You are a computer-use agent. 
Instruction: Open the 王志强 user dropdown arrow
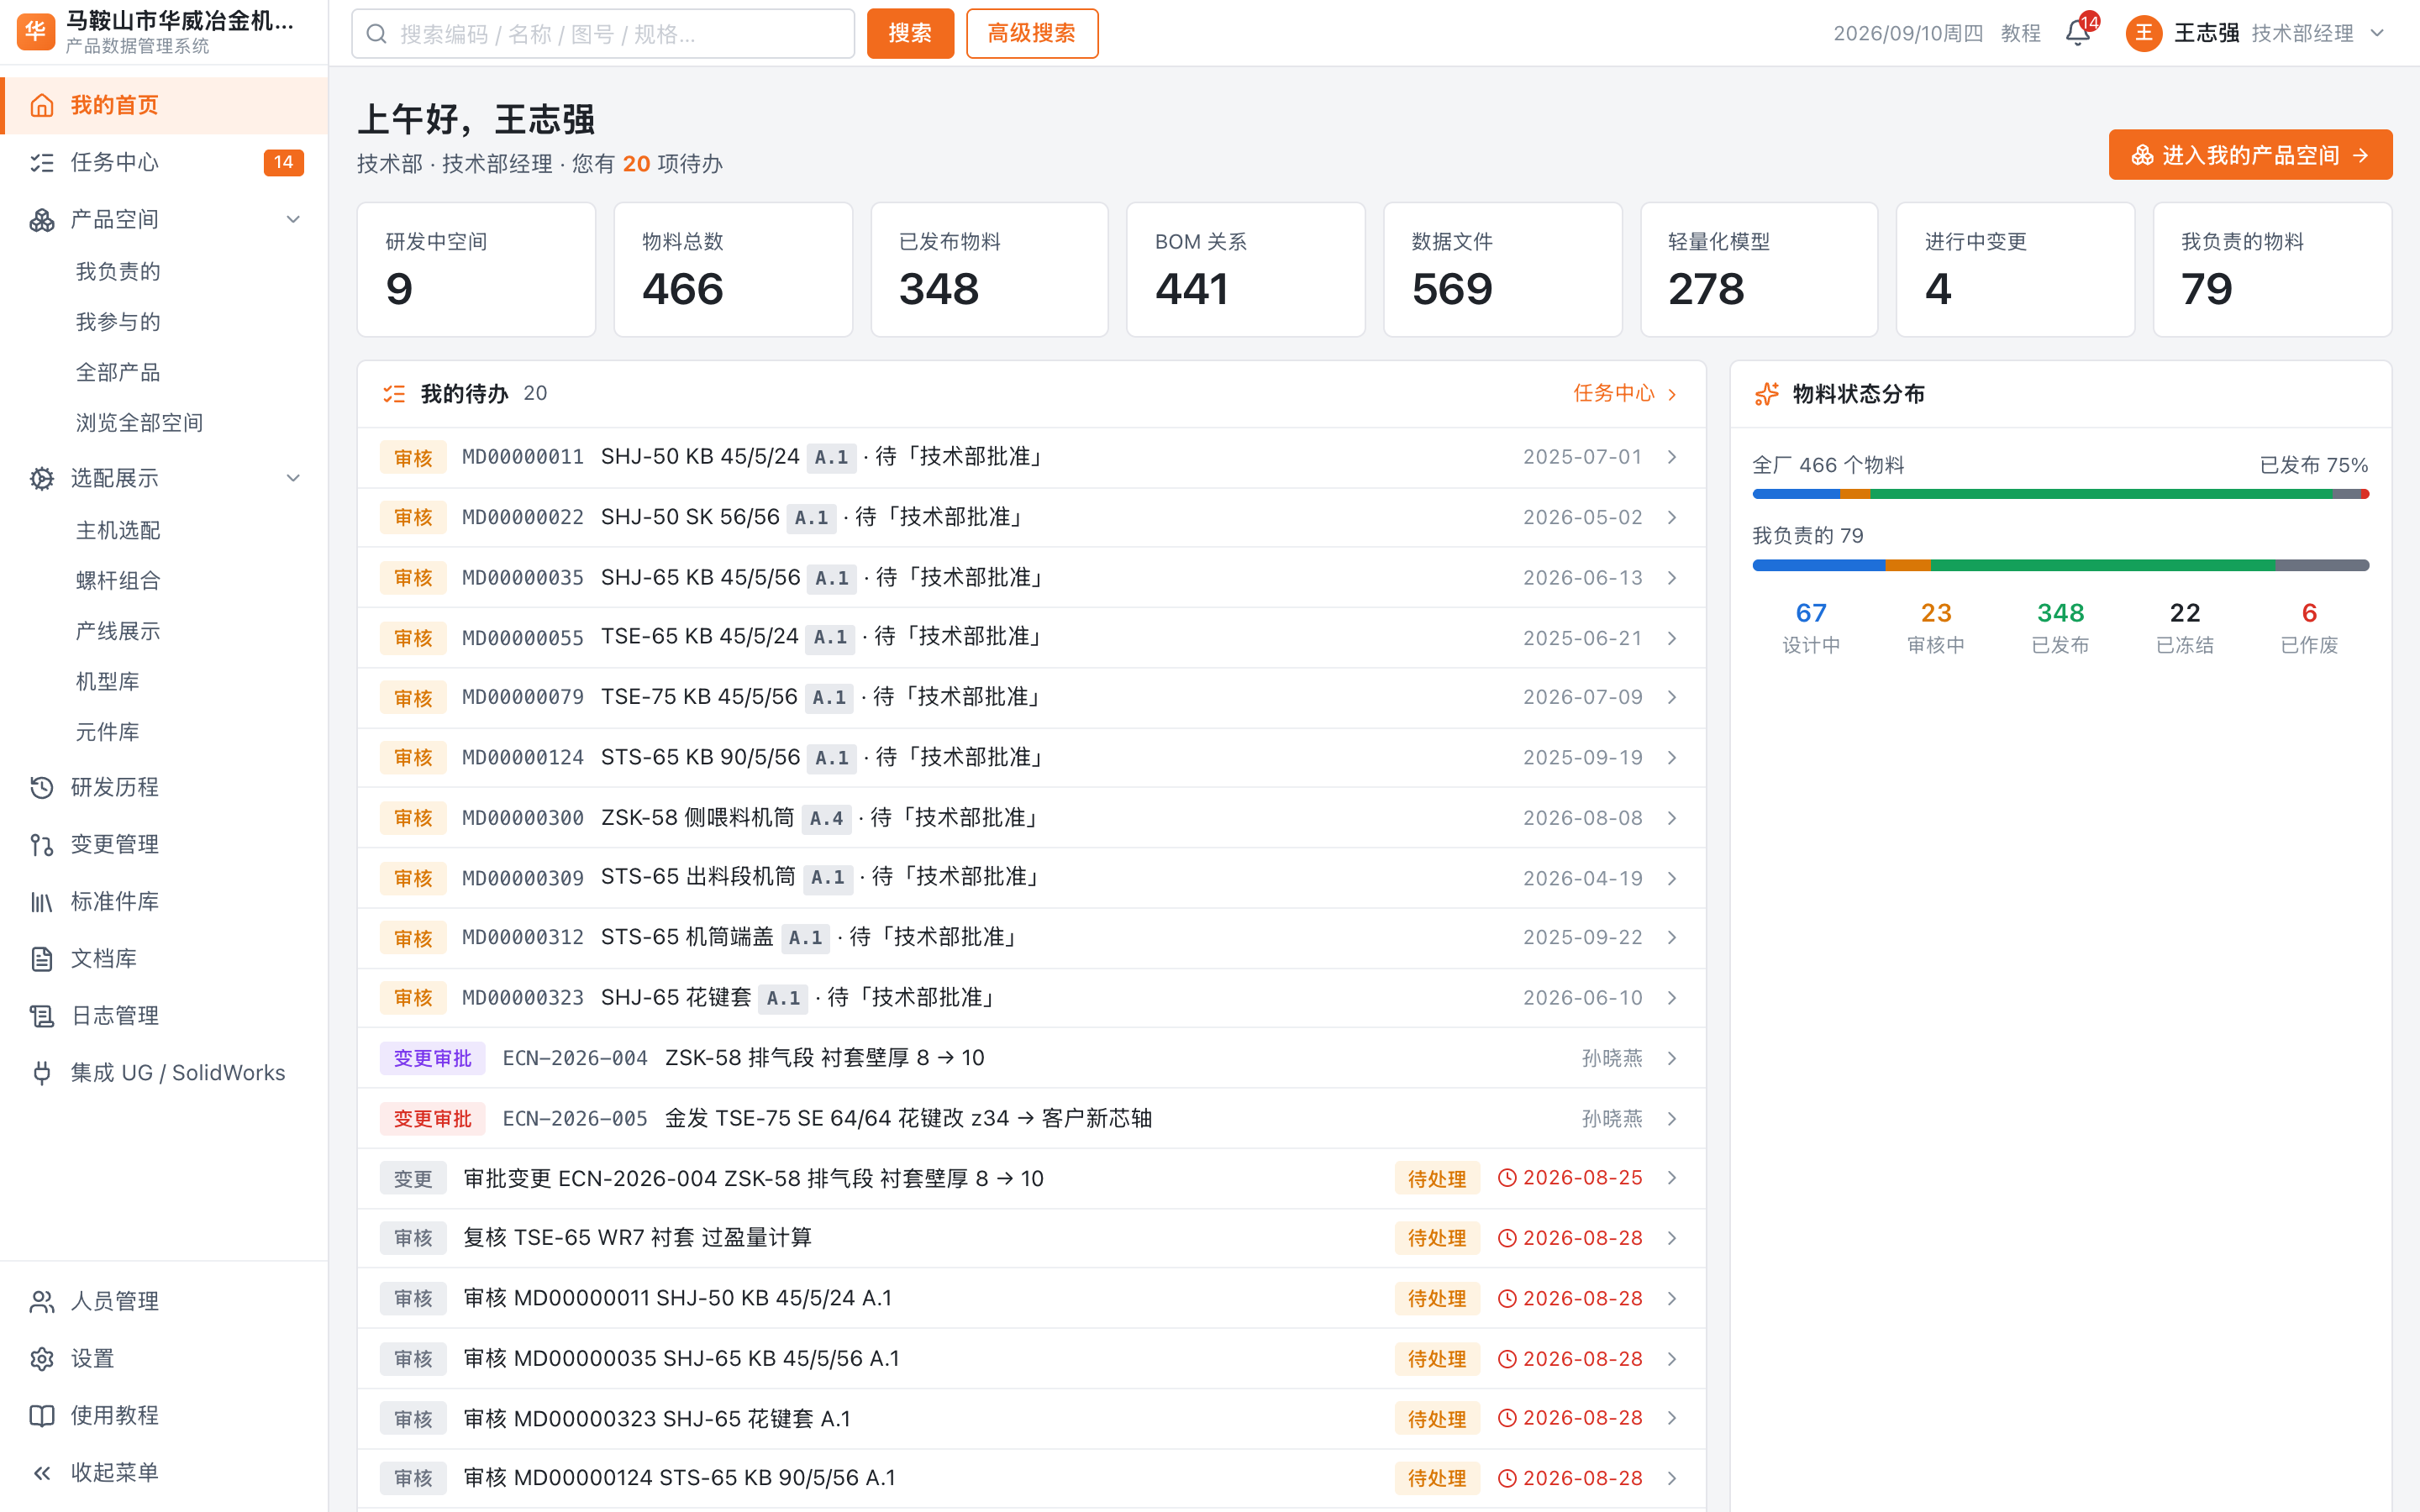pos(2377,33)
